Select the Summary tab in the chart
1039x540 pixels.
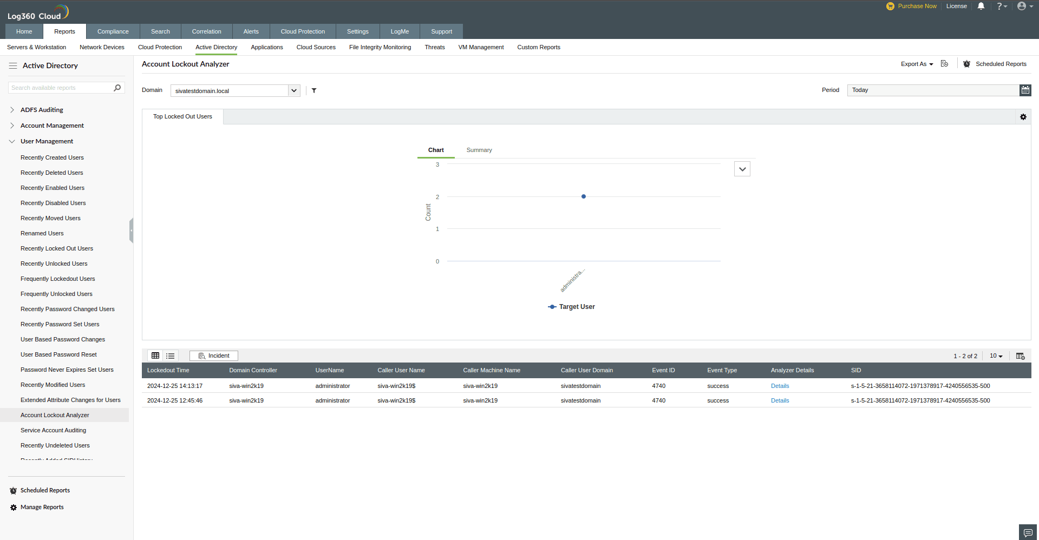point(479,150)
